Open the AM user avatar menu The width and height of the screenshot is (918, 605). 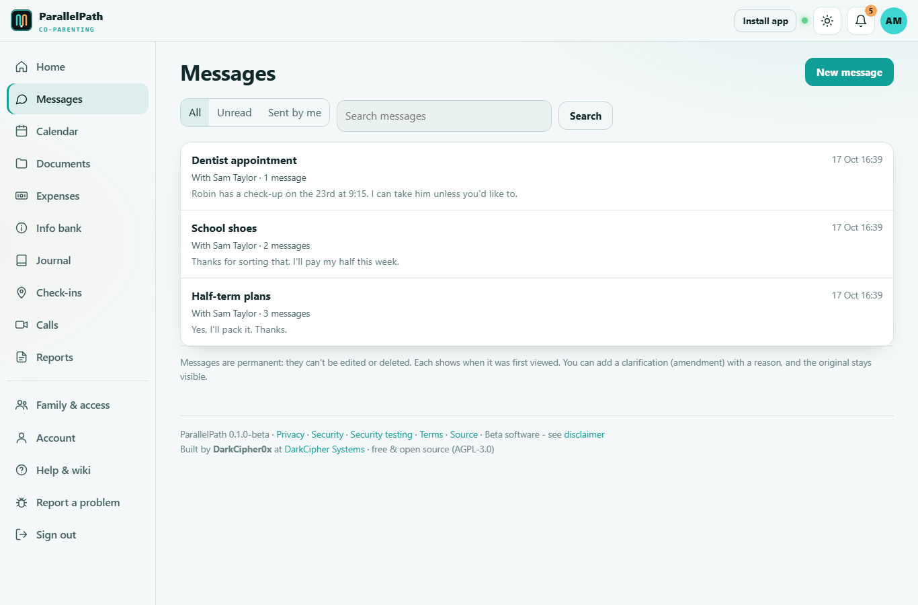pos(894,21)
